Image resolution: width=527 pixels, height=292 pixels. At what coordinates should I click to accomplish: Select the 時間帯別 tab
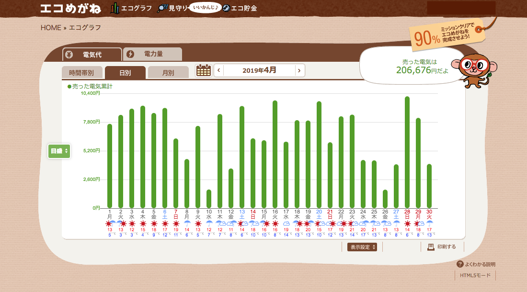click(81, 72)
